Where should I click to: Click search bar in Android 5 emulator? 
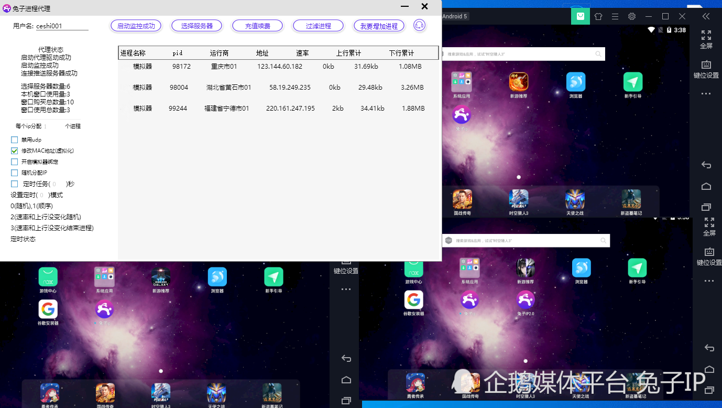pyautogui.click(x=523, y=54)
